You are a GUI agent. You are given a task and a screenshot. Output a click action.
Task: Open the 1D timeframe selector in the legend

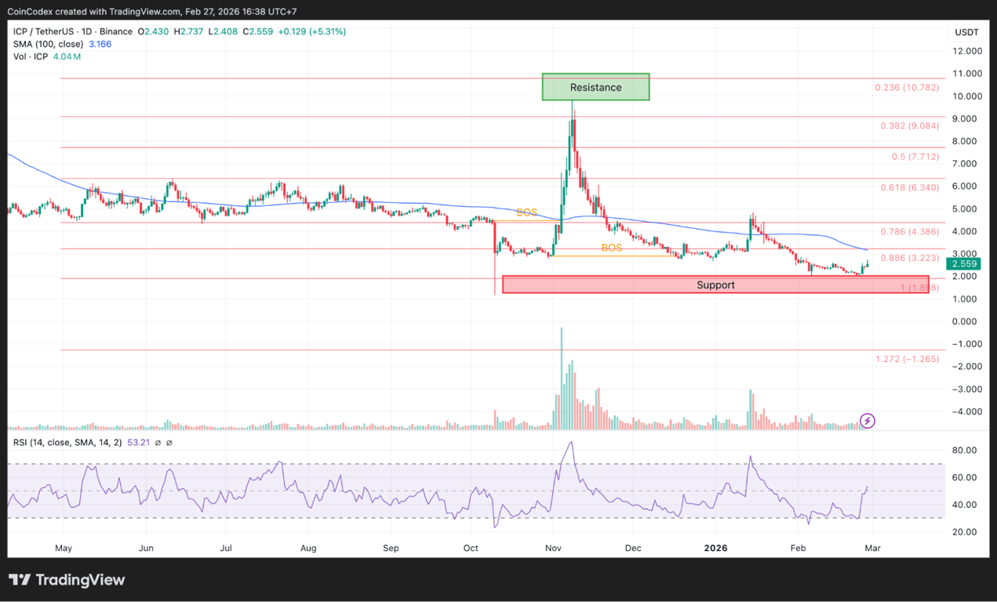(86, 31)
